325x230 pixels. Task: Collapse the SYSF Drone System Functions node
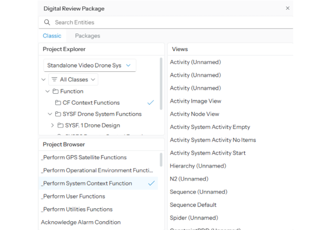click(x=50, y=114)
